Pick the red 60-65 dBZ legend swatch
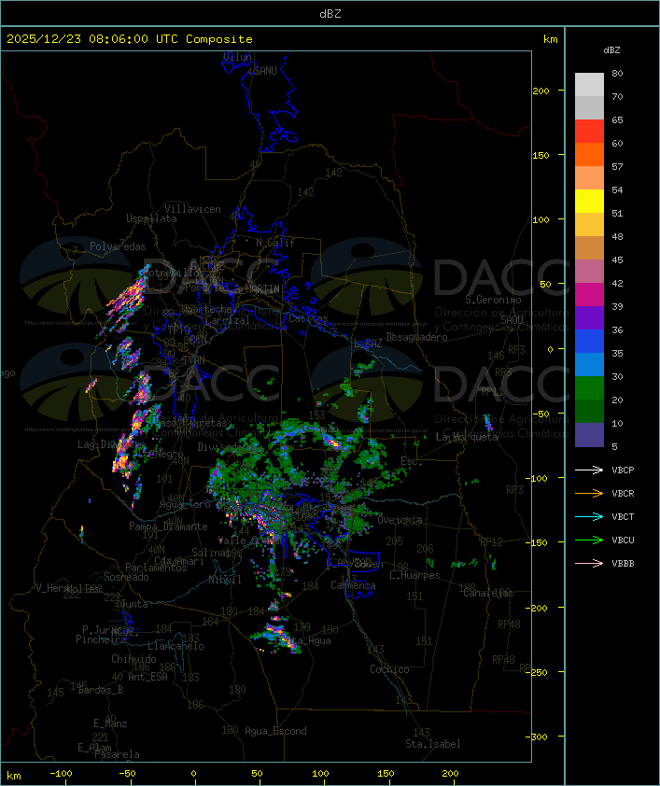Viewport: 660px width, 786px height. pyautogui.click(x=589, y=132)
